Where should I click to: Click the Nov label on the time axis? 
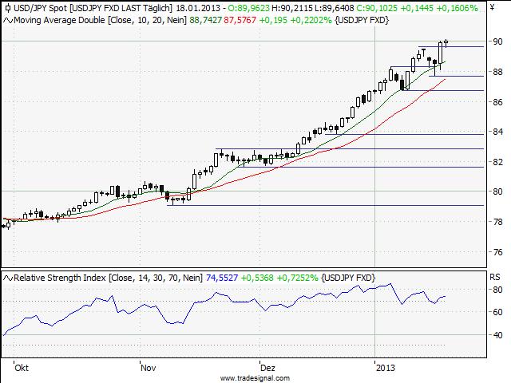[x=147, y=369]
